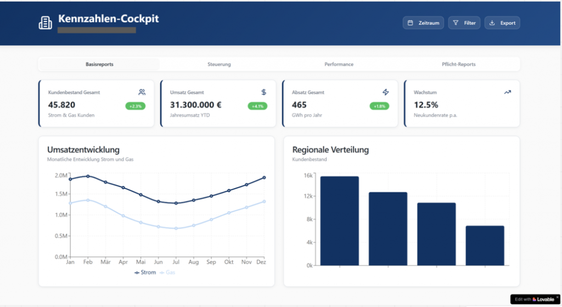Click the +4.1% growth badge

pyautogui.click(x=256, y=106)
